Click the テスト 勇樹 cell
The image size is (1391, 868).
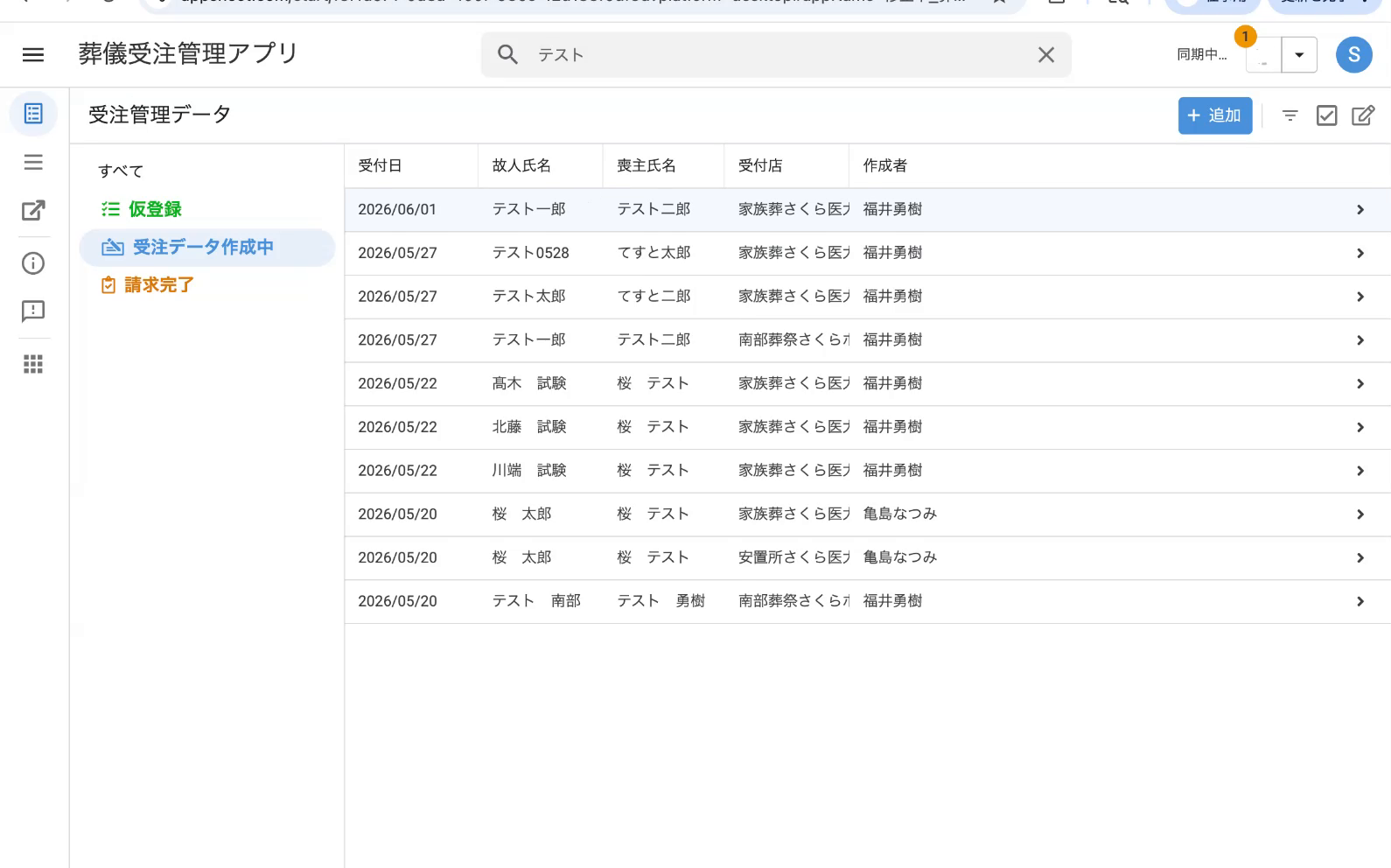click(661, 601)
